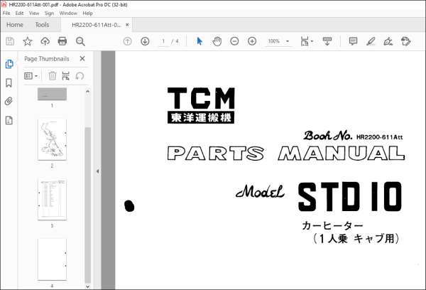
Task: Go to next page arrow icon
Action: (145, 41)
